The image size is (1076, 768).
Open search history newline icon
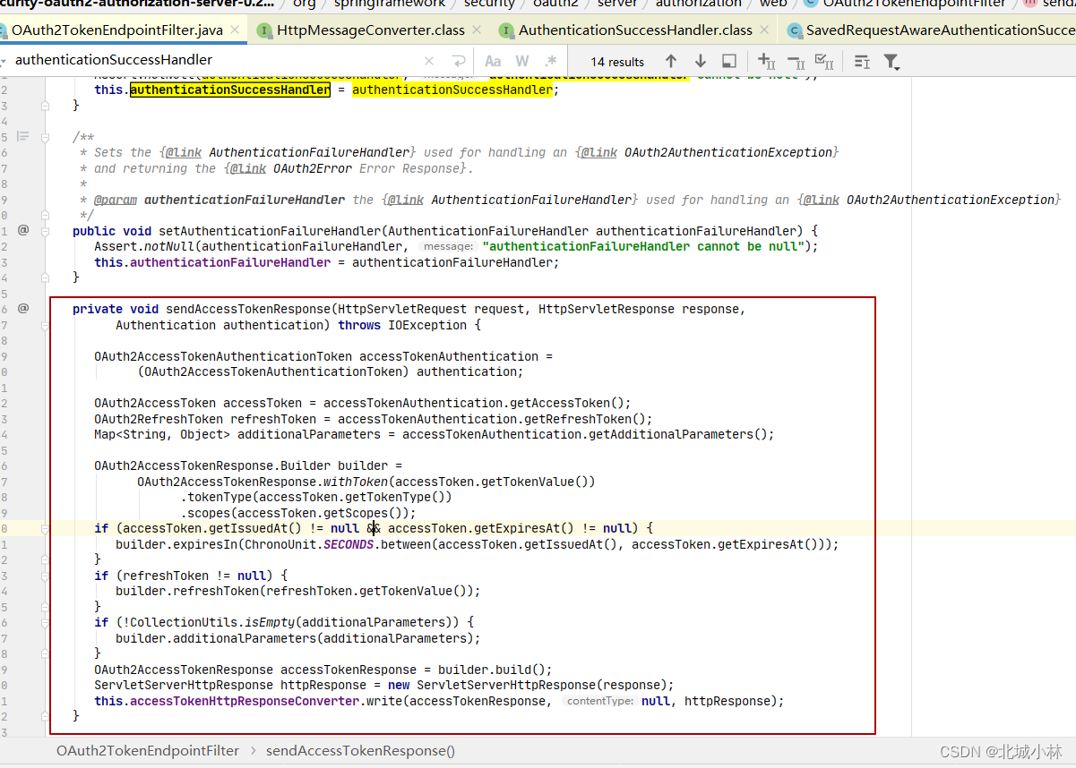(x=459, y=61)
